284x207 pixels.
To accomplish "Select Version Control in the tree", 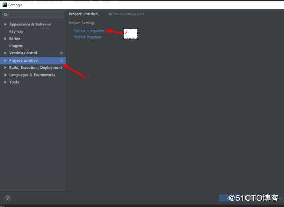I will [23, 53].
